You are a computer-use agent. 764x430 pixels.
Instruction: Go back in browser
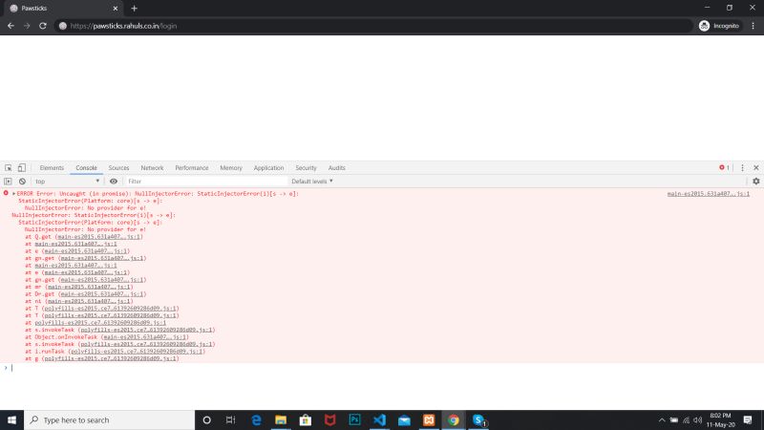[x=11, y=26]
